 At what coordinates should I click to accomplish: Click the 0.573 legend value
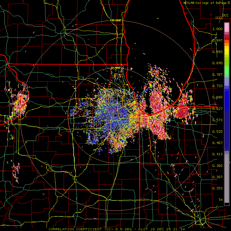(x=217, y=120)
